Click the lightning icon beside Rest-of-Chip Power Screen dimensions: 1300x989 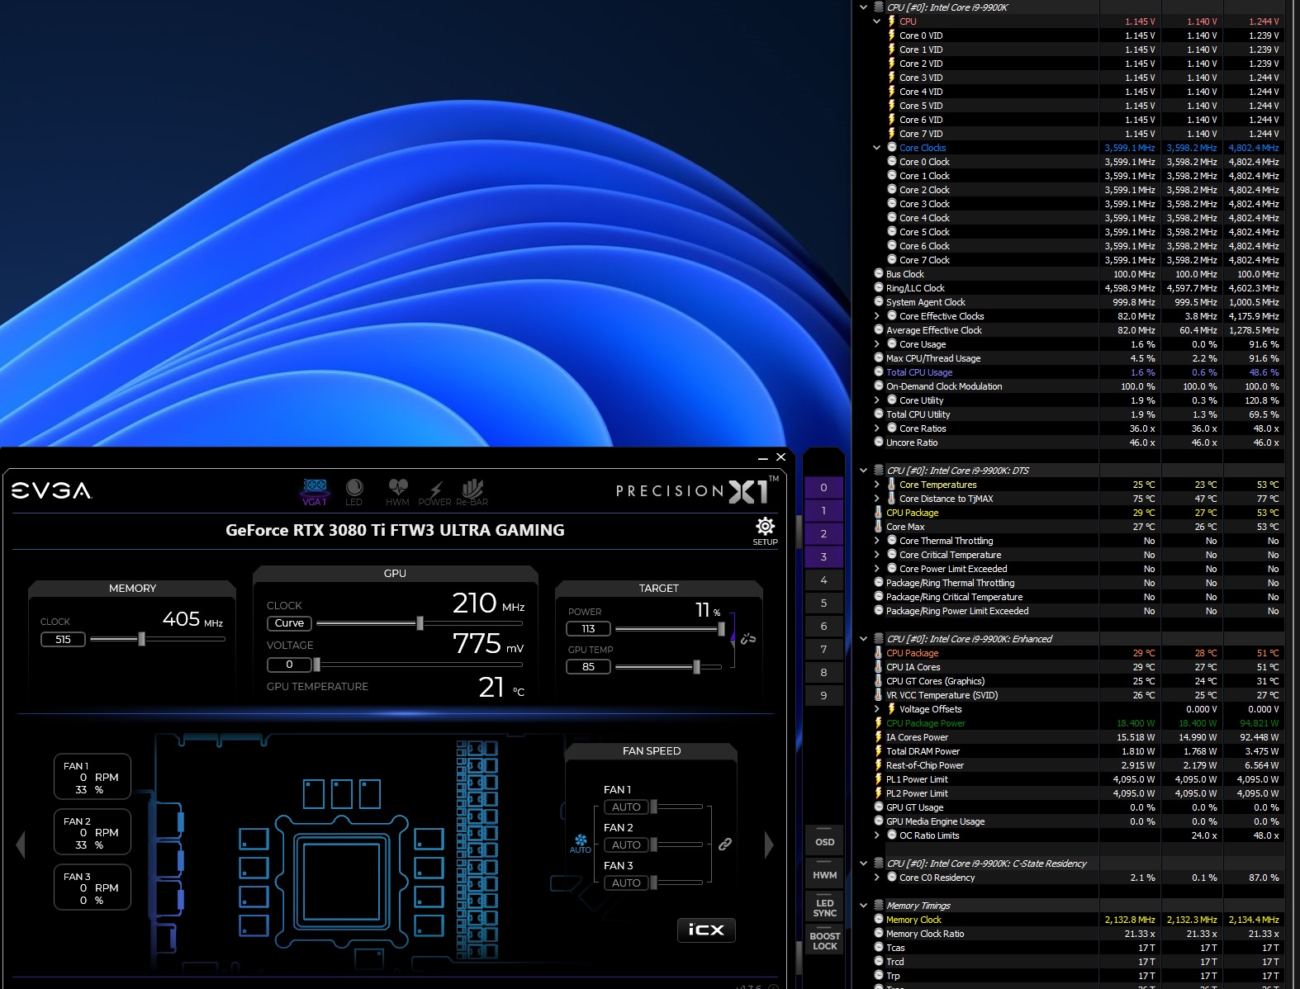click(x=879, y=764)
